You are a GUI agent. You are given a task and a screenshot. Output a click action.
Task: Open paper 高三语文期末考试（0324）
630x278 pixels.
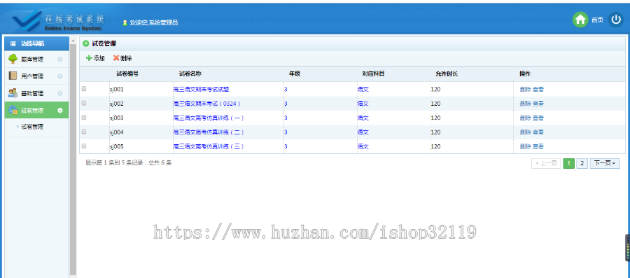[207, 104]
